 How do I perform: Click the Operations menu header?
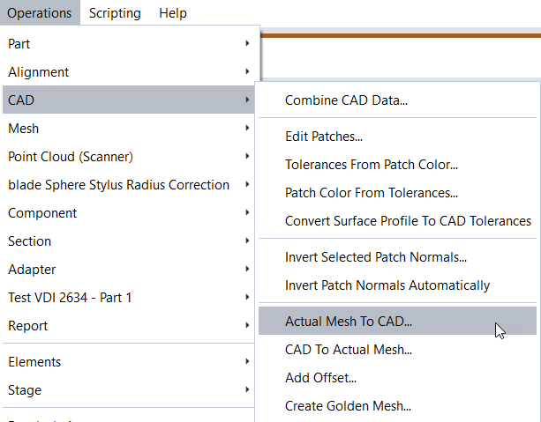point(40,13)
